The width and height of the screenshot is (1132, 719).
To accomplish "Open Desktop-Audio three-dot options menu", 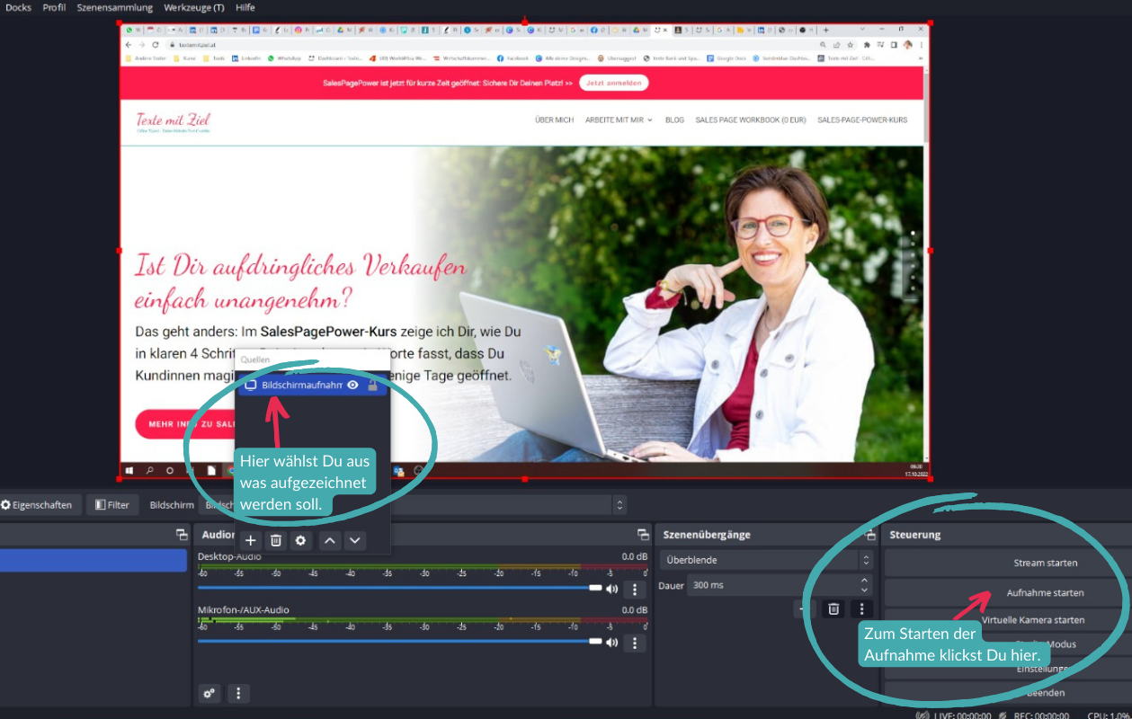I will pos(635,590).
